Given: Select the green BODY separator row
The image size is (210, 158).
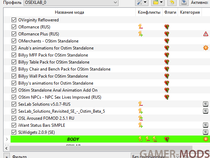Looking at the screenshot, I should [110, 139].
